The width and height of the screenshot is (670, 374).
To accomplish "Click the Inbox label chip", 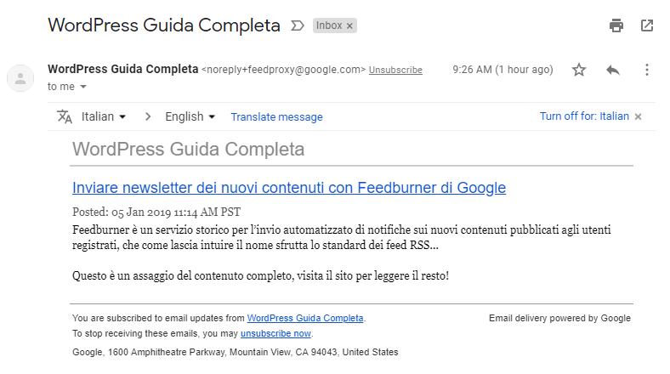I will (x=329, y=25).
